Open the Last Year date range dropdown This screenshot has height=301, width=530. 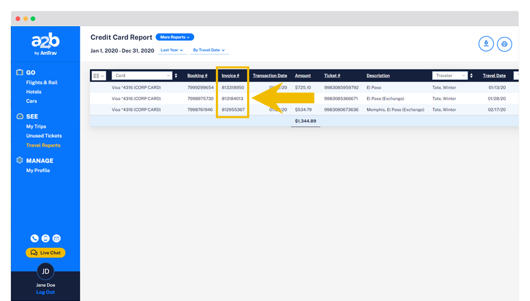click(172, 50)
